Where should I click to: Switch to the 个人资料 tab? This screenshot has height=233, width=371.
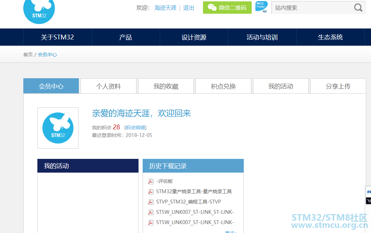click(x=109, y=86)
